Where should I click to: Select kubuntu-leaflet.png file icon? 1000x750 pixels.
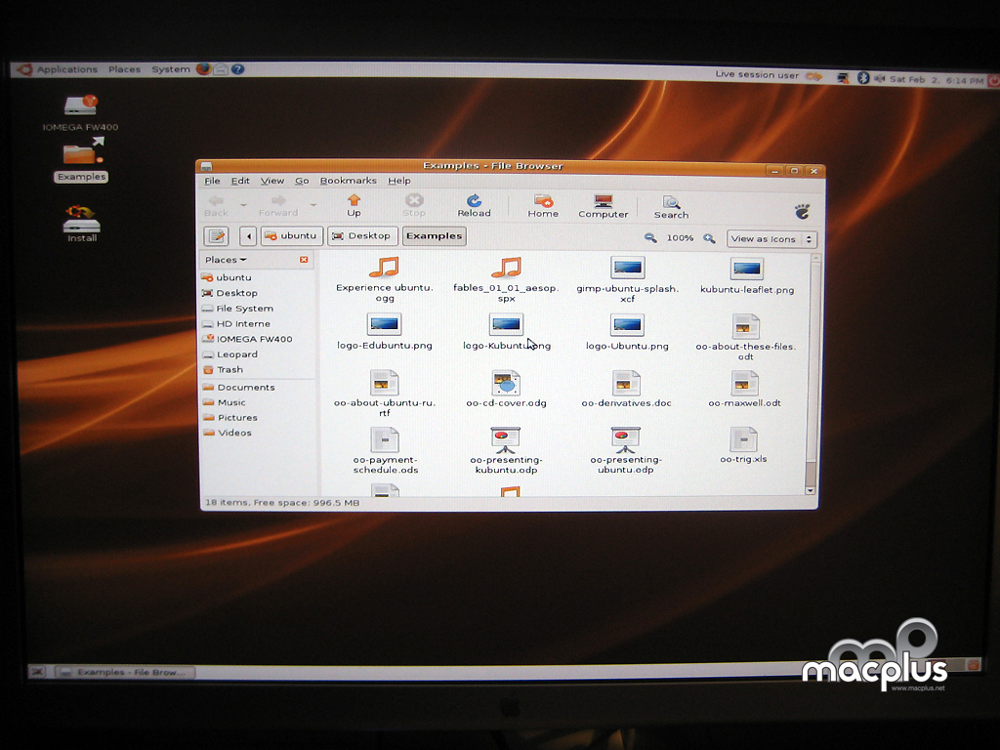click(x=747, y=270)
